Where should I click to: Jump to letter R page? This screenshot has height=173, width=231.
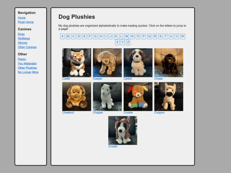tap(155, 36)
